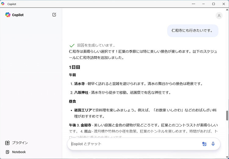Viewport: 229px width, 159px height.
Task: Minimize the Copilot window
Action: tap(203, 4)
